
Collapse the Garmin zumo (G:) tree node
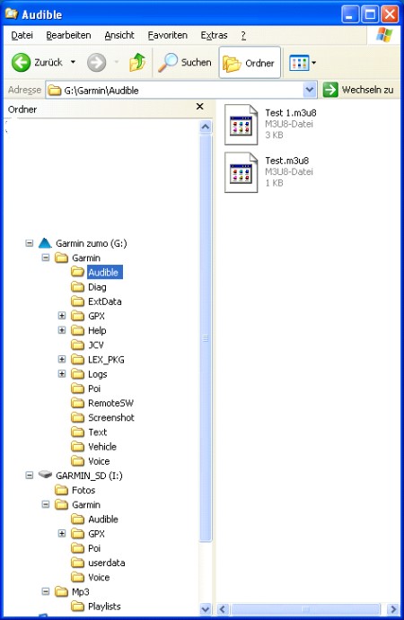(30, 243)
